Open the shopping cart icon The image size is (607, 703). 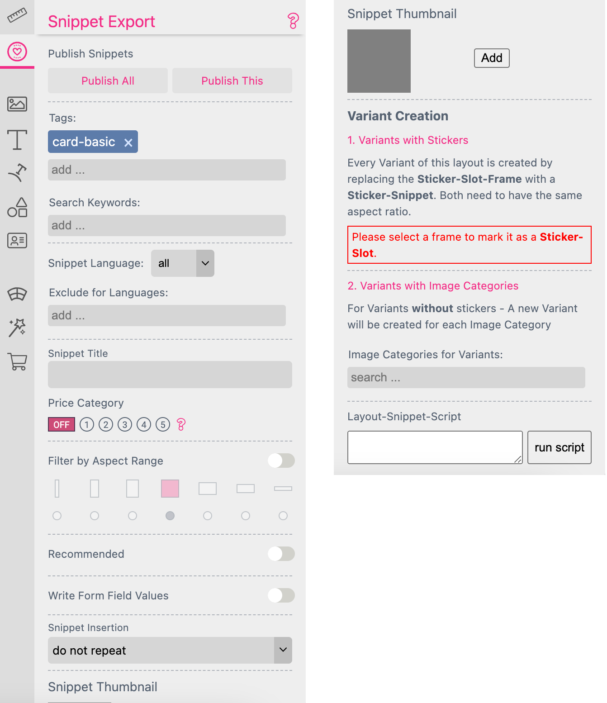coord(17,361)
